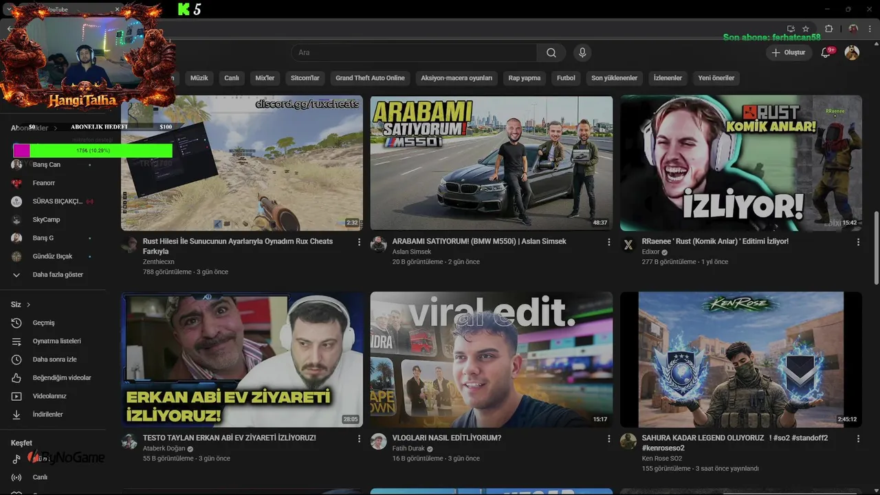The height and width of the screenshot is (495, 880).
Task: Click the install app icon in address bar
Action: [791, 29]
